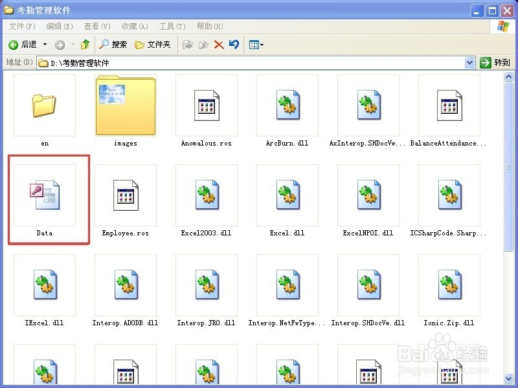Select the AxInterop.SHDocVw file icon
Screen dimensions: 518x388
368,105
